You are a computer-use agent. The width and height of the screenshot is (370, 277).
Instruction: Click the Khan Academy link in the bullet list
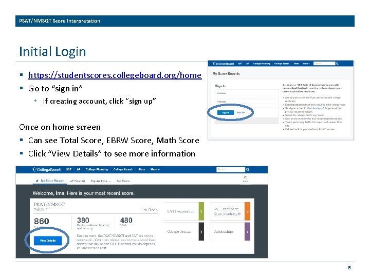click(315, 108)
